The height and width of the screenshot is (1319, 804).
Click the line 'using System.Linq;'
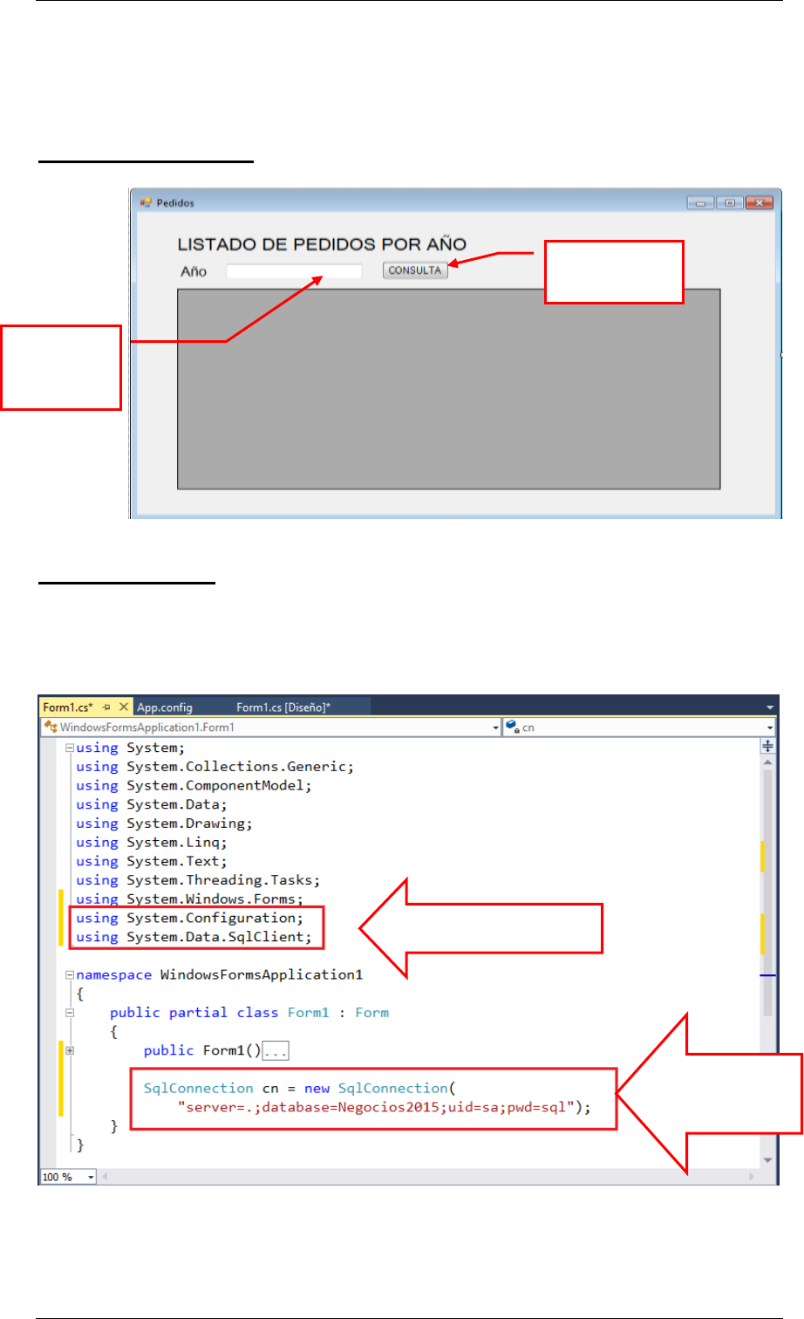click(152, 842)
